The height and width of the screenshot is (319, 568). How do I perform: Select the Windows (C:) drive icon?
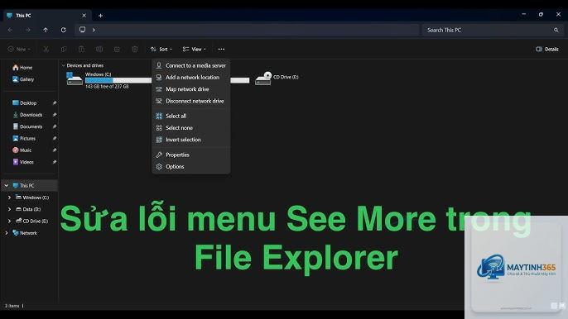[75, 79]
